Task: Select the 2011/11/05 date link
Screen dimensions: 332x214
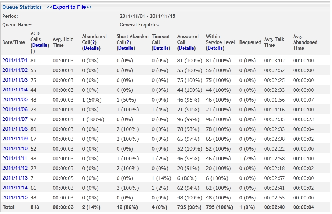Action: tap(15, 99)
